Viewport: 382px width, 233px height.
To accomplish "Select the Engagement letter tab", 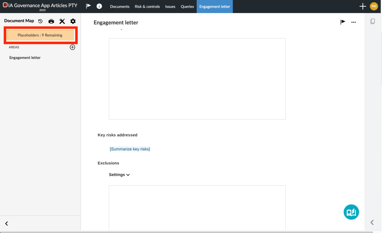I will pyautogui.click(x=215, y=7).
